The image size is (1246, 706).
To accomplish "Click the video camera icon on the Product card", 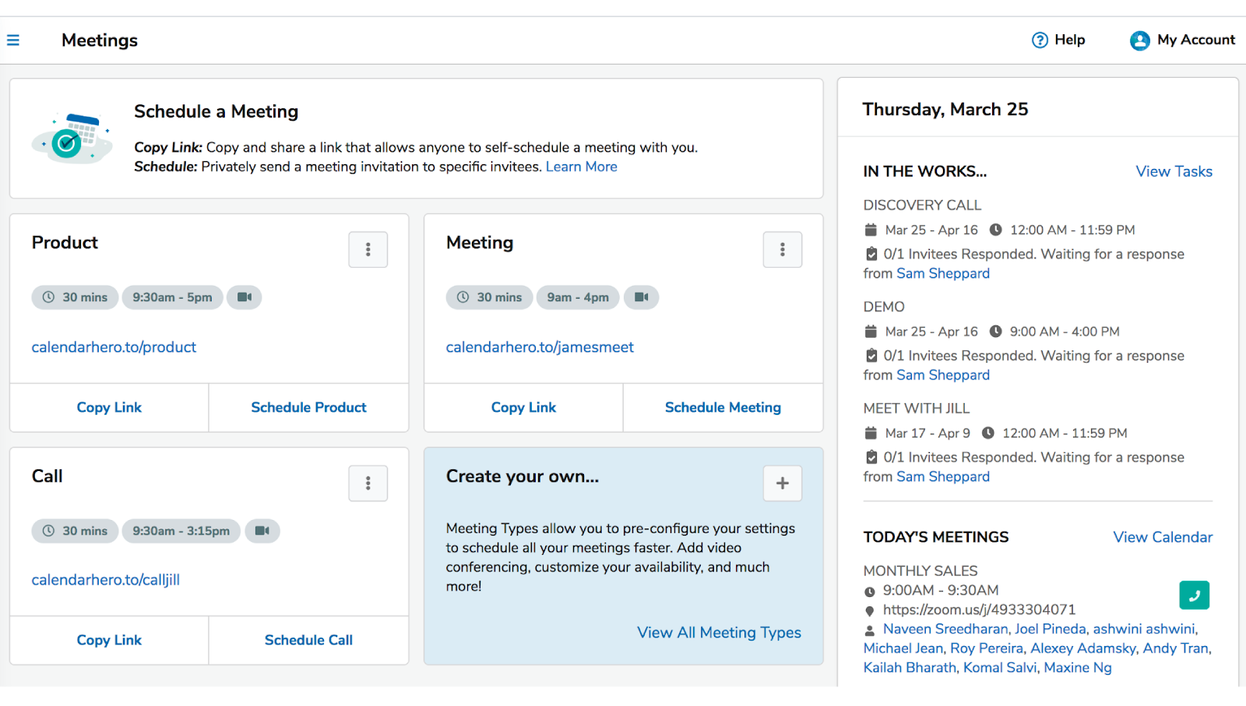I will 244,297.
